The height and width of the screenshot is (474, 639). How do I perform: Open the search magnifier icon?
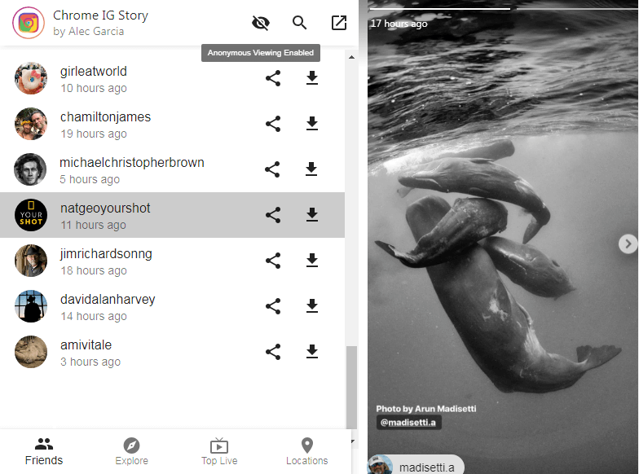pos(300,23)
